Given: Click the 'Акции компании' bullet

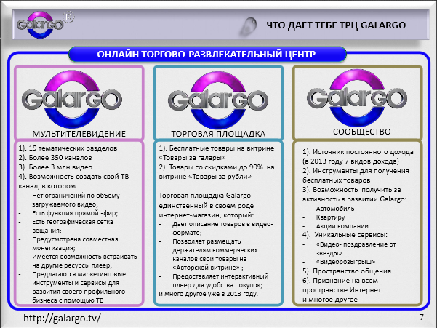Looking at the screenshot, I should click(x=342, y=226).
